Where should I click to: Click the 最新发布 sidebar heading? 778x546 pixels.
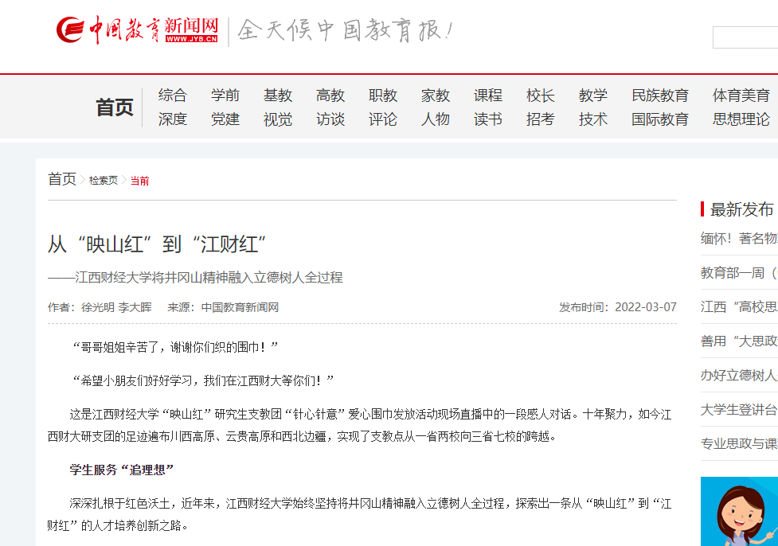pyautogui.click(x=741, y=209)
